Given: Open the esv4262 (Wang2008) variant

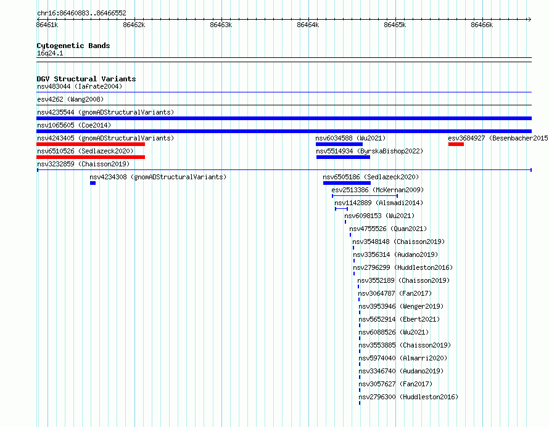Looking at the screenshot, I should click(x=70, y=99).
